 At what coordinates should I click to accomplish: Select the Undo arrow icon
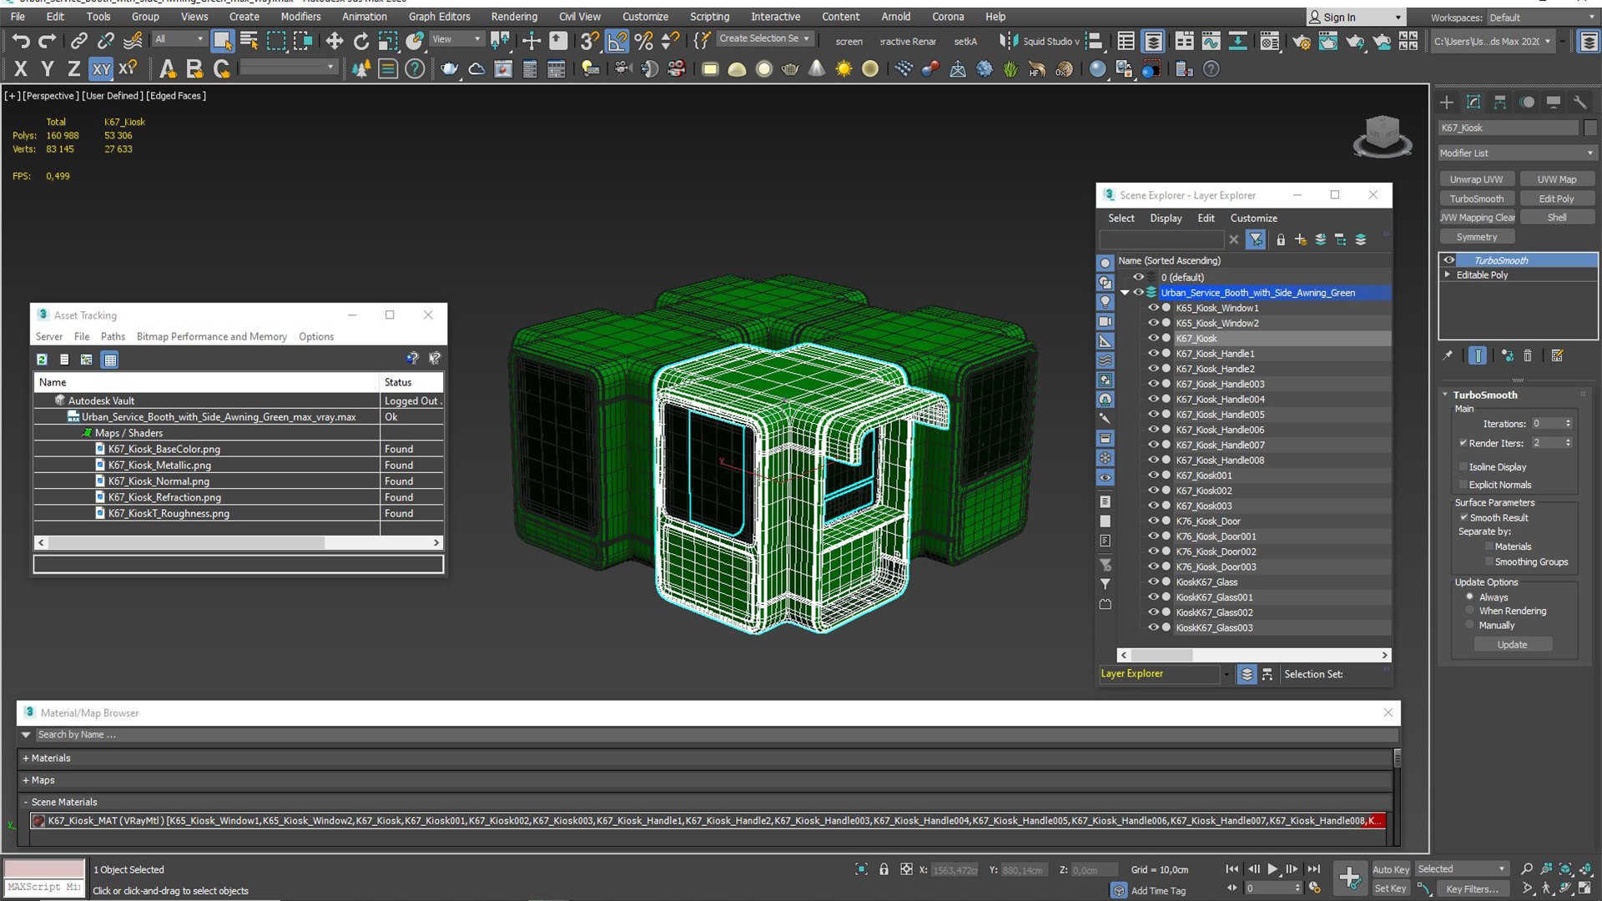(x=21, y=40)
